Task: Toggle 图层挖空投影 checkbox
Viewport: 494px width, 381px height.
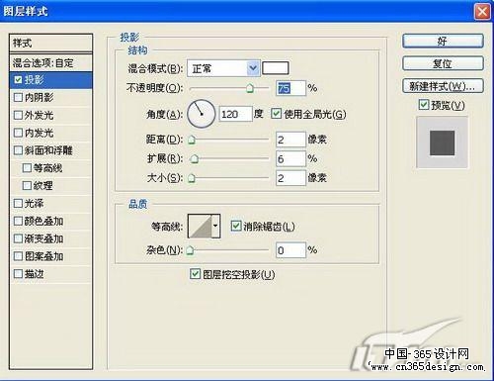Action: coord(195,274)
